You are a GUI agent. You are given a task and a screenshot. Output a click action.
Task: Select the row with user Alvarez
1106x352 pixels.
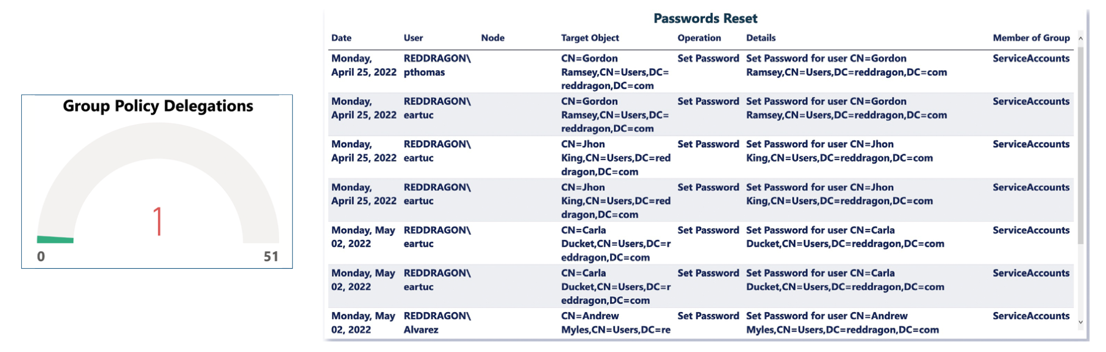[701, 323]
